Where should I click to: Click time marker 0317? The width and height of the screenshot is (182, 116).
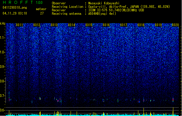(124, 25)
